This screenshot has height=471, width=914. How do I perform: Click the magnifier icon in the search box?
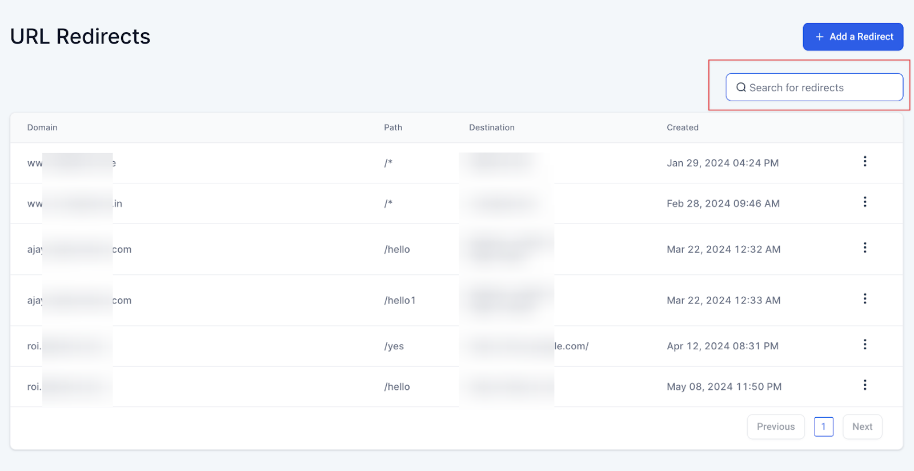coord(741,87)
